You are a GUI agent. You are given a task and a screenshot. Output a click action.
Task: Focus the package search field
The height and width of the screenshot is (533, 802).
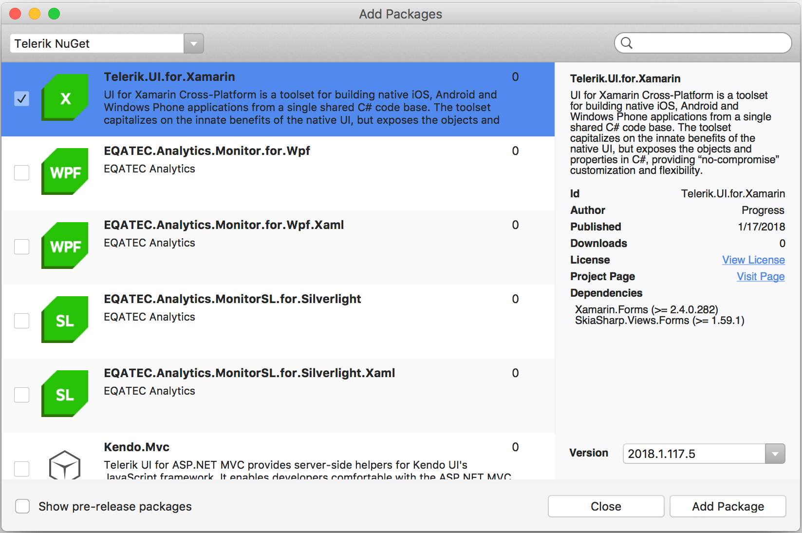click(x=703, y=43)
